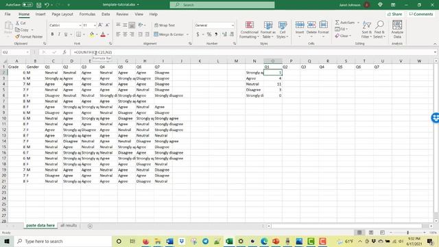Viewport: 439px width, 247px height.
Task: Toggle Italic formatting
Action: pyautogui.click(x=59, y=34)
